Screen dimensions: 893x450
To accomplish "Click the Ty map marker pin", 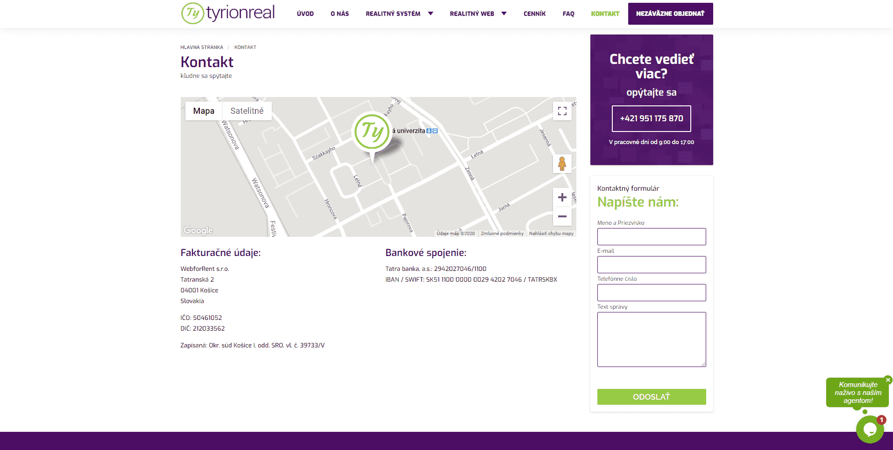I will click(372, 135).
